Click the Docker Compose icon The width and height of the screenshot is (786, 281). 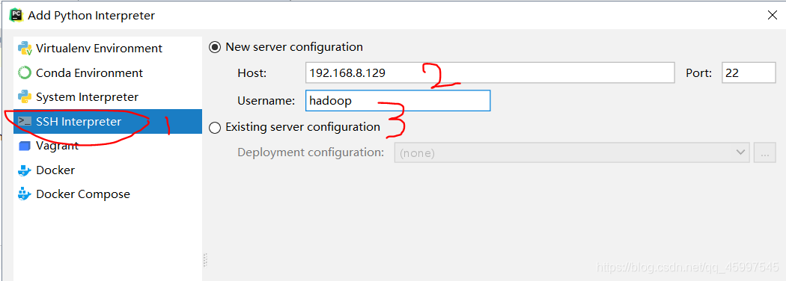pos(25,194)
